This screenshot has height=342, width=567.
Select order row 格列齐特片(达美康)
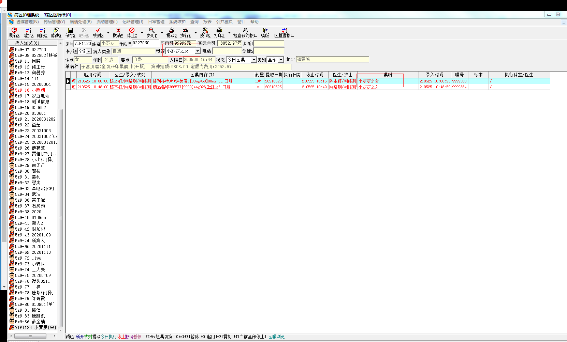click(x=308, y=81)
